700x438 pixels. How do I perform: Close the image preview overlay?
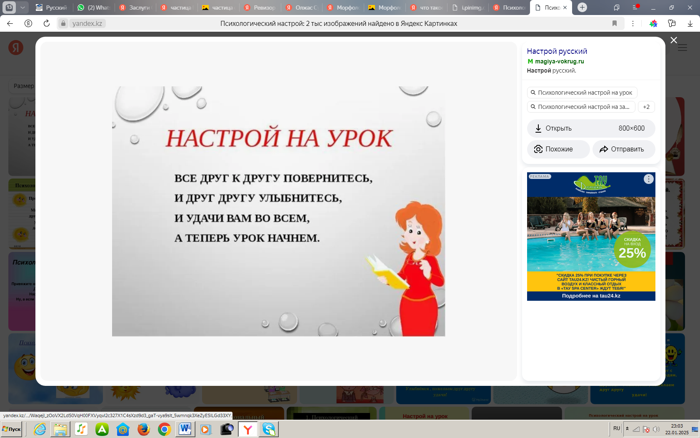pos(673,40)
